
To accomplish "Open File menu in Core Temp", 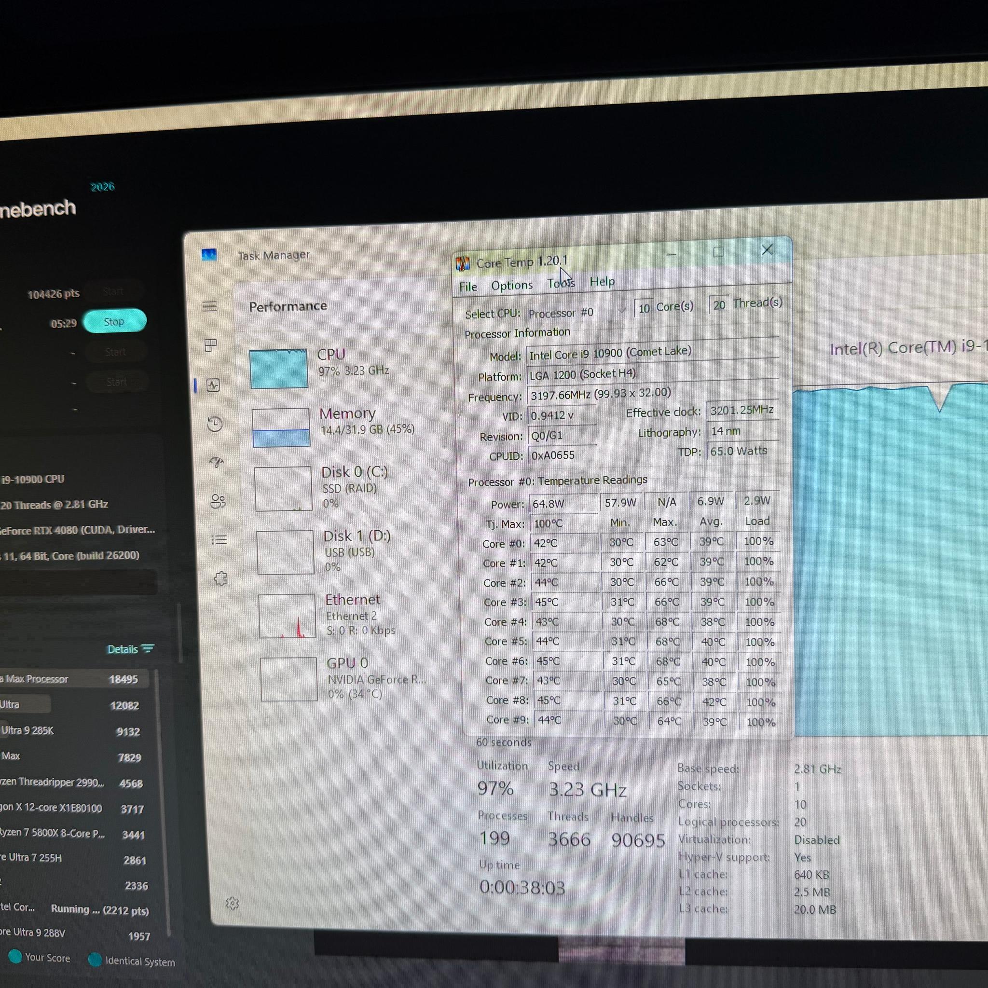I will click(x=468, y=287).
